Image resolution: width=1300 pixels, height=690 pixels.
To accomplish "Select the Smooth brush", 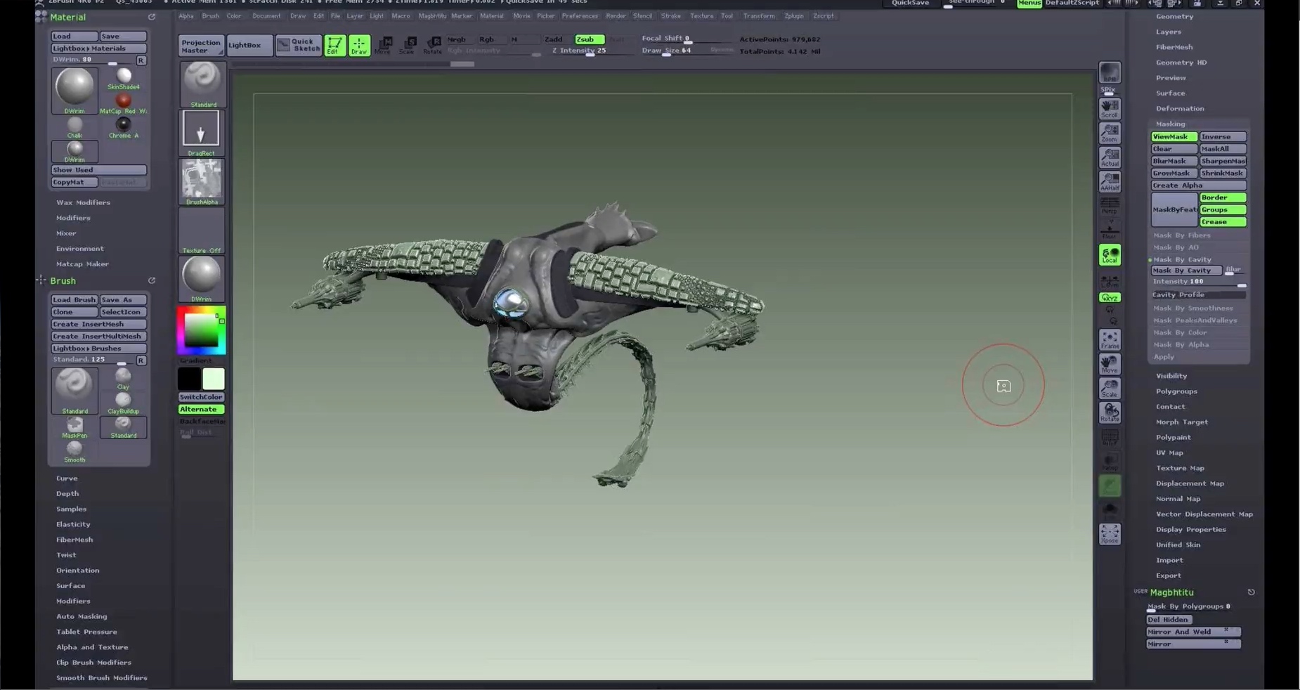I will [x=74, y=451].
